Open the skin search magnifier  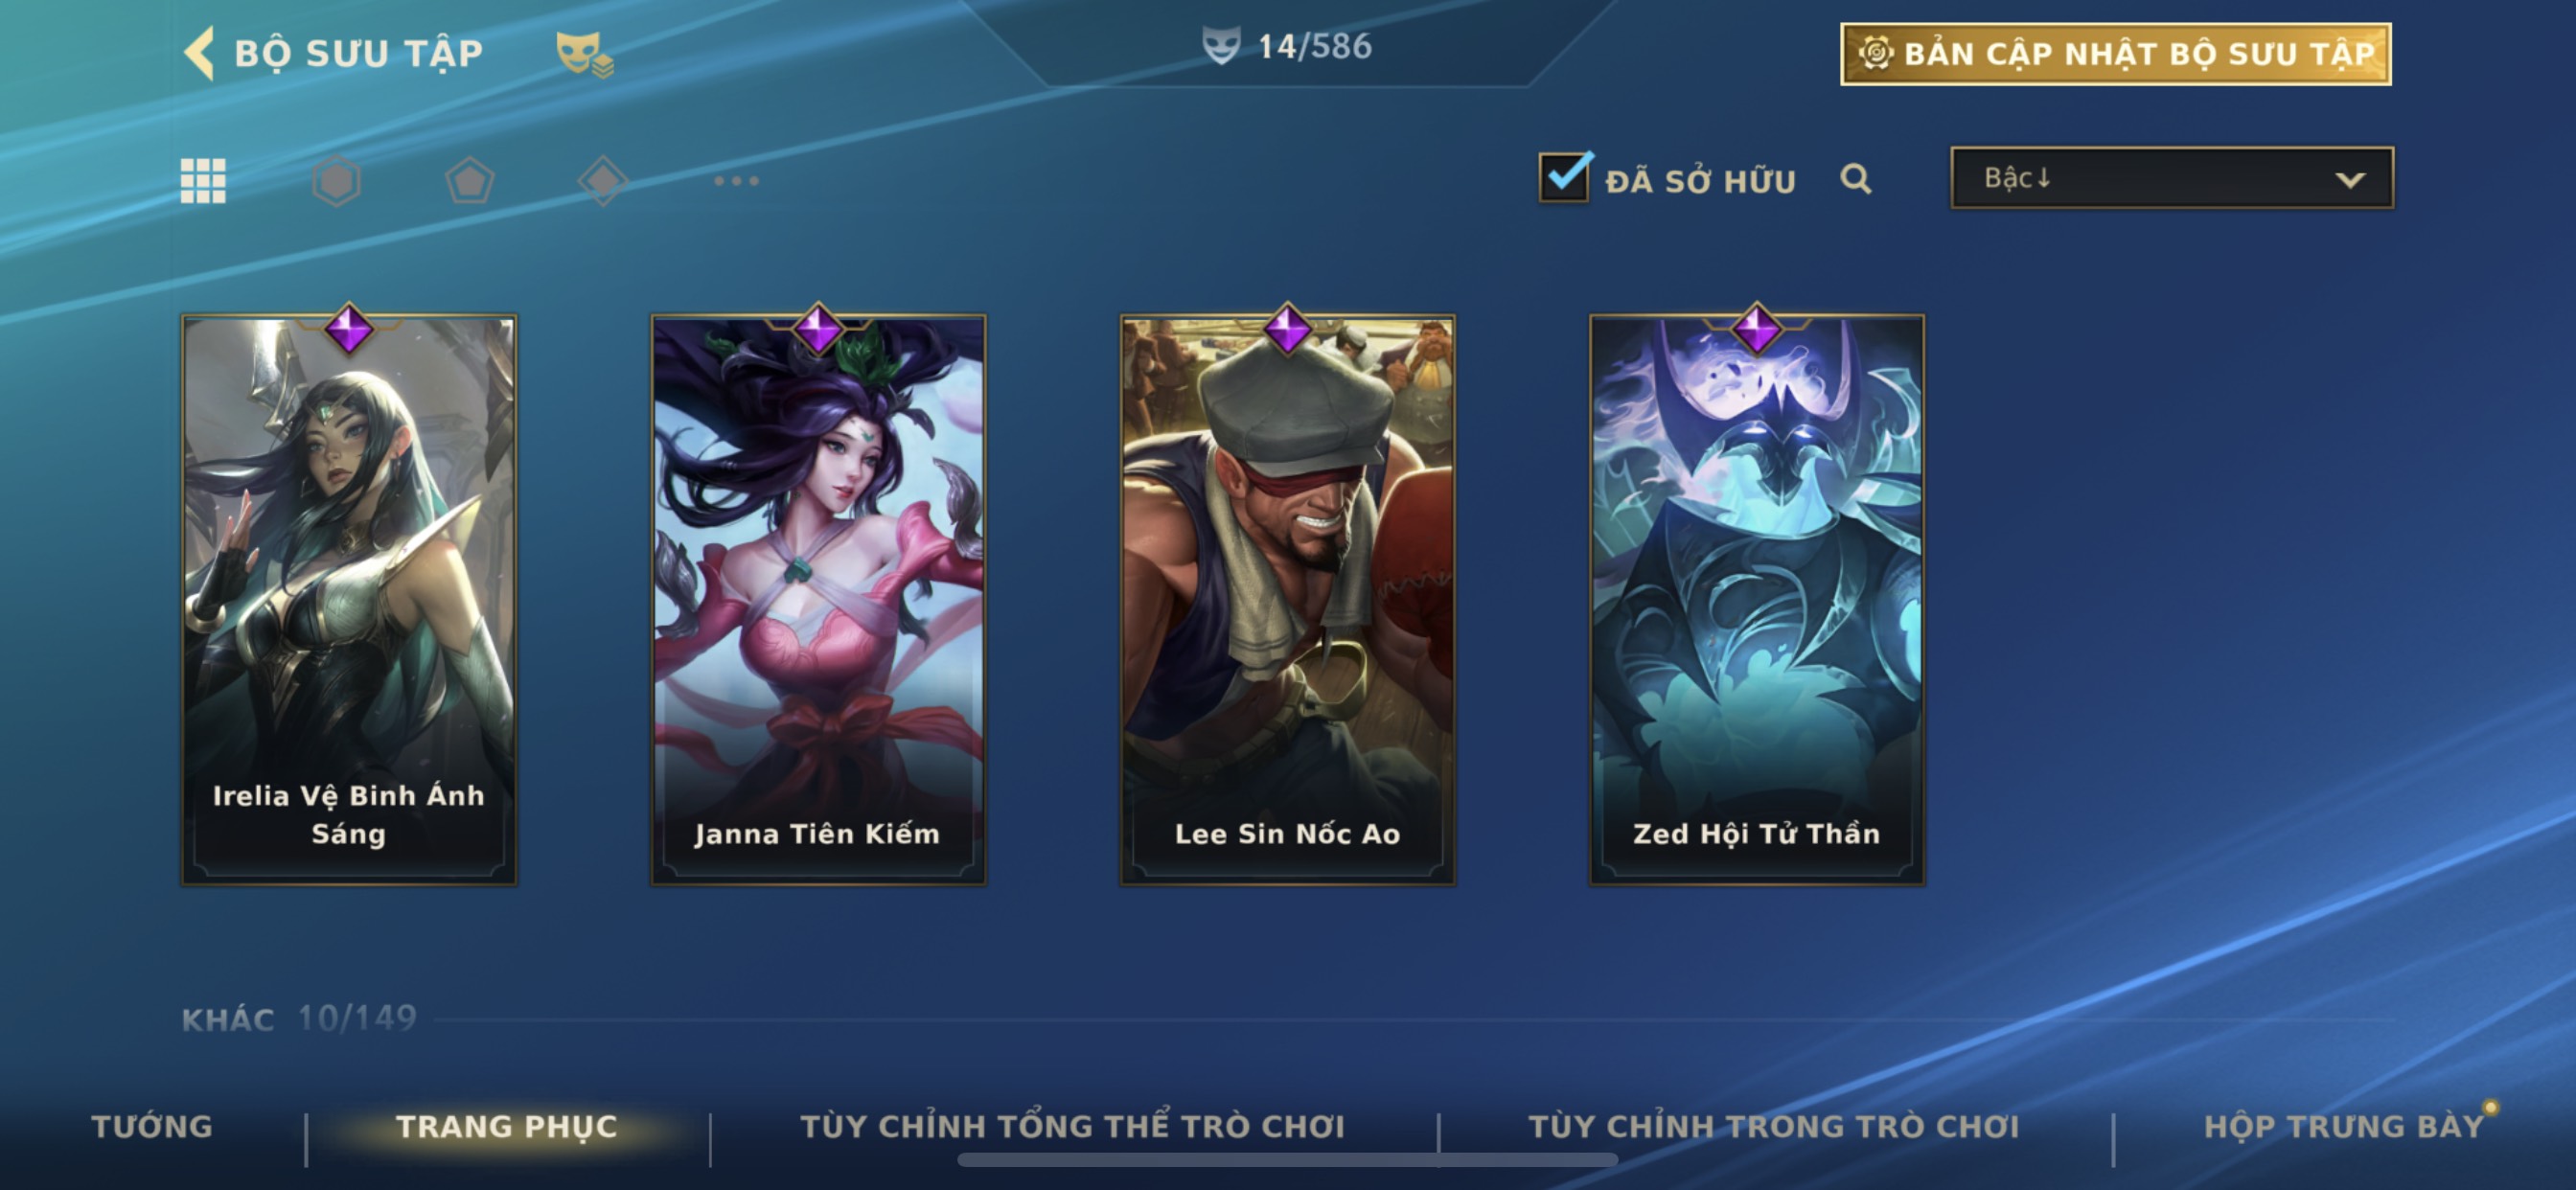1856,179
